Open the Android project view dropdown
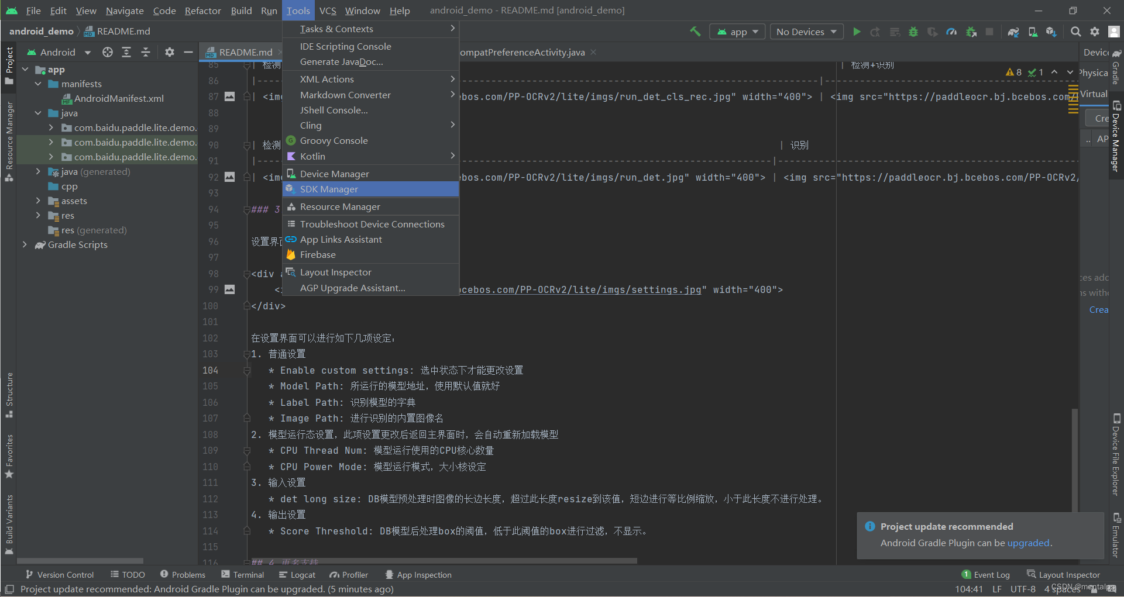This screenshot has width=1124, height=597. 59,52
